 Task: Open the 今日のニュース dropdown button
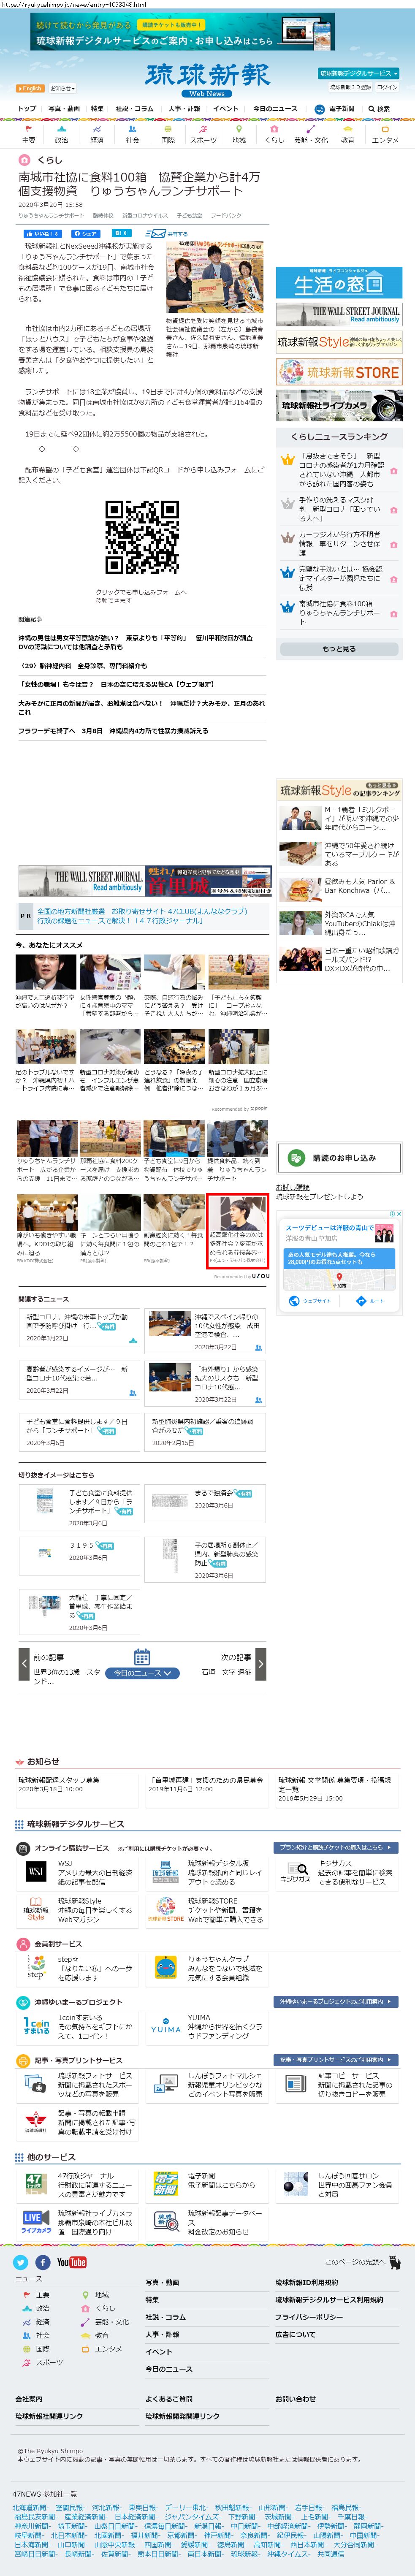[142, 1674]
